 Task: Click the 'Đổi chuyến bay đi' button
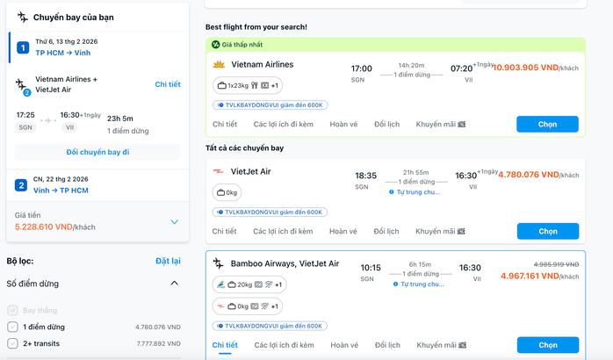[97, 152]
